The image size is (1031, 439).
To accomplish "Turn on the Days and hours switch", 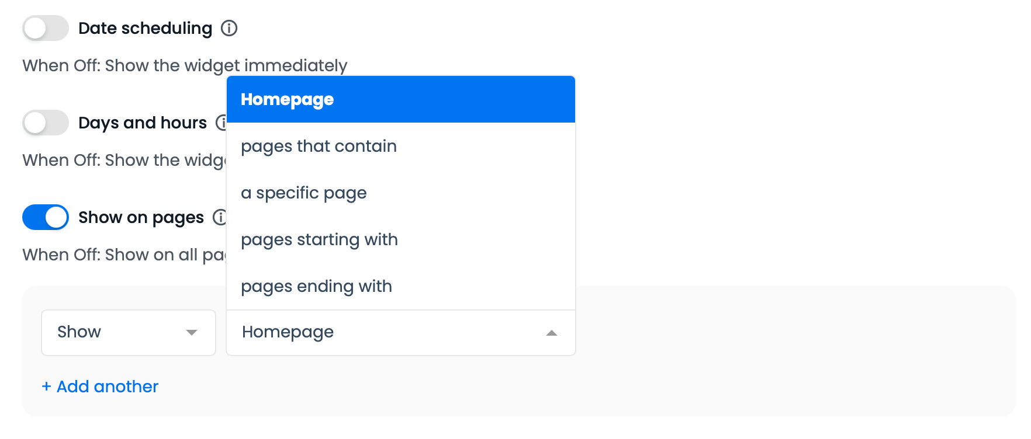I will pyautogui.click(x=46, y=123).
